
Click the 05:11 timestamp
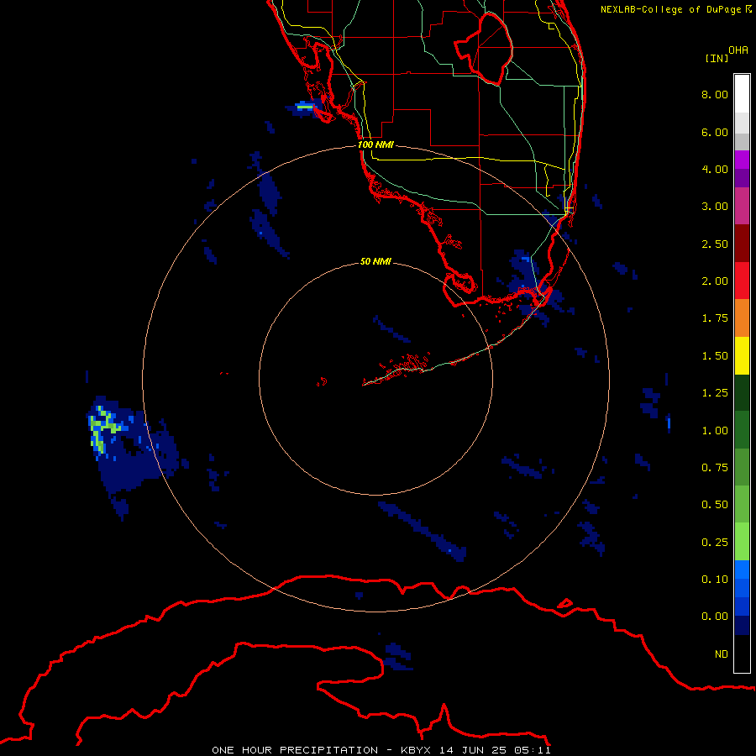(533, 750)
